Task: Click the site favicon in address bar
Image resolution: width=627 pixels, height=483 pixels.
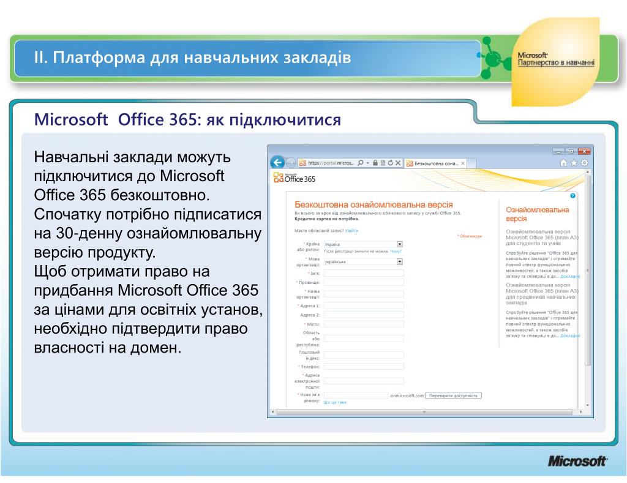Action: tap(302, 163)
